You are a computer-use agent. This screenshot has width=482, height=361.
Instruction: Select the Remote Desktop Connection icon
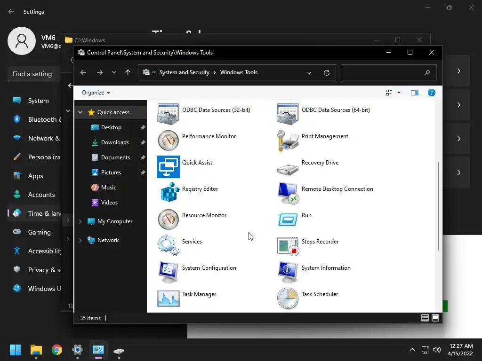[x=288, y=193]
